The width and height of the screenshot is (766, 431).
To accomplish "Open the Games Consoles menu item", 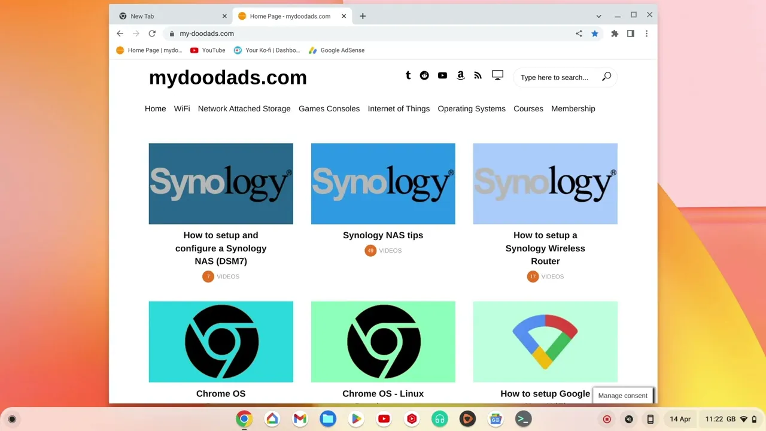I will [329, 108].
